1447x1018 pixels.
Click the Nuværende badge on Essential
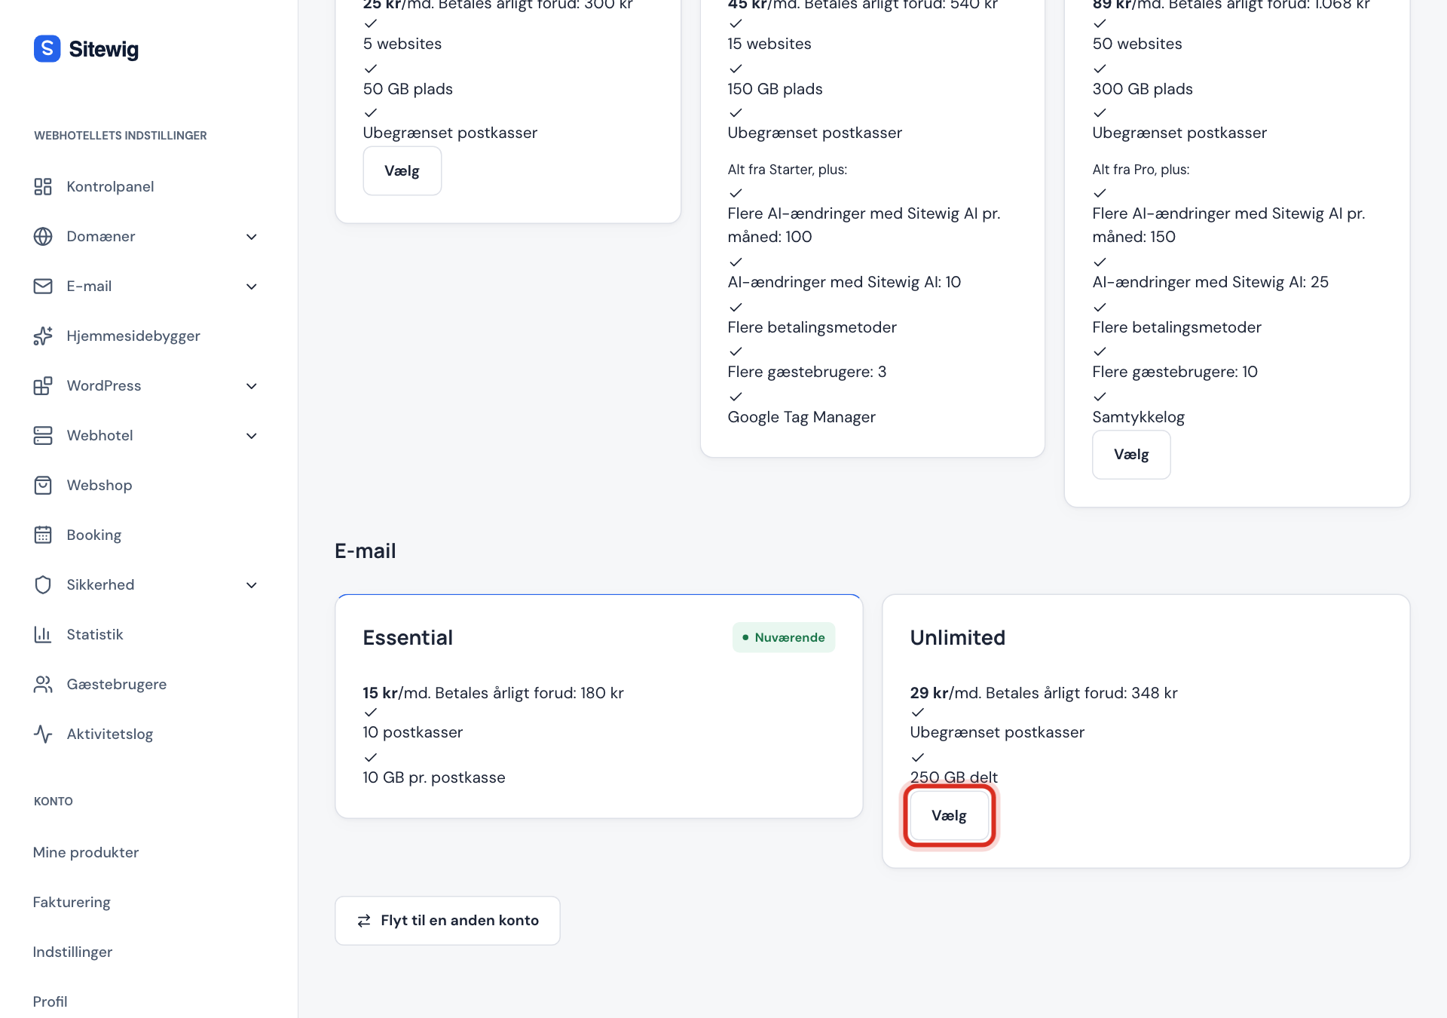(x=784, y=637)
